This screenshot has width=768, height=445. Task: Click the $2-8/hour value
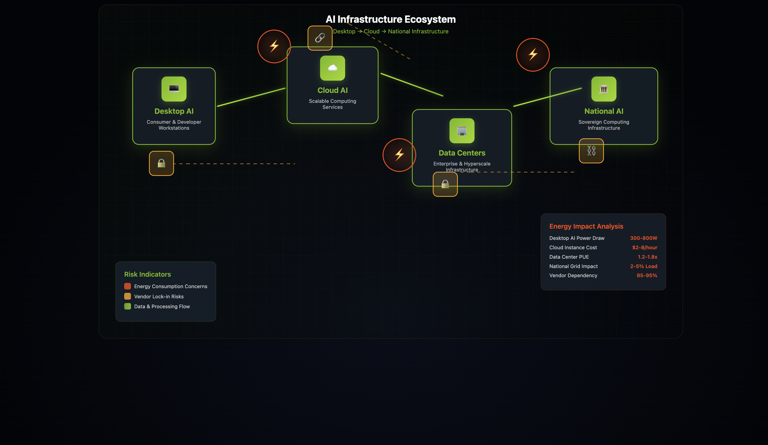click(644, 247)
